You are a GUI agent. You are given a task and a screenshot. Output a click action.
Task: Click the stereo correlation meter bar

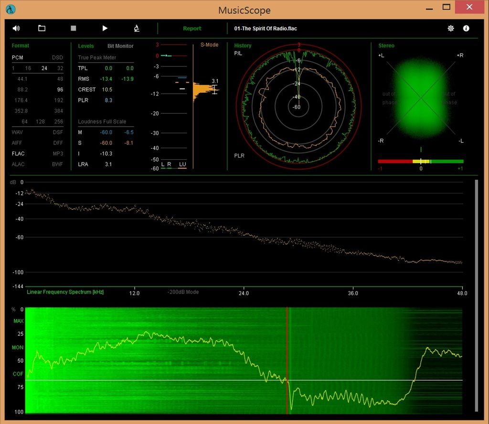(420, 162)
